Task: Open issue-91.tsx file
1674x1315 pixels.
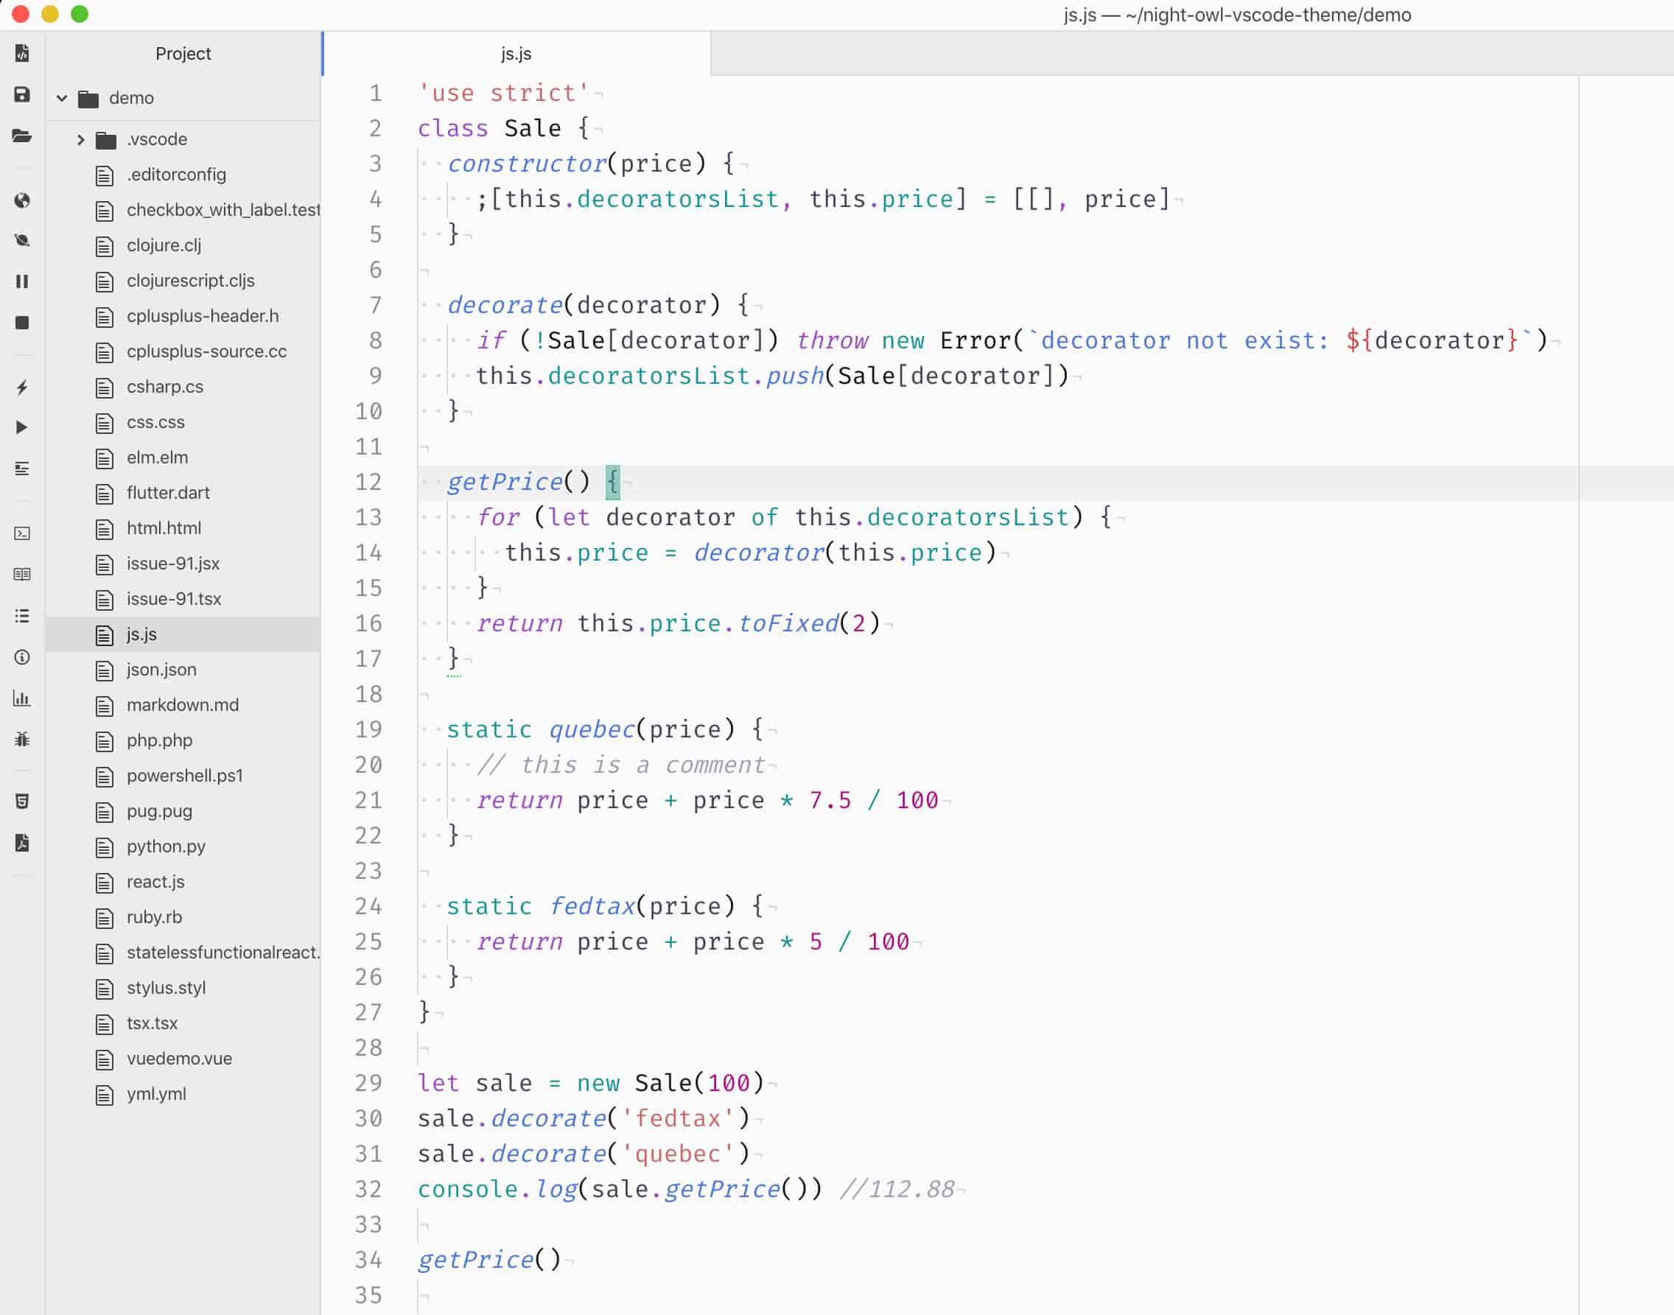Action: click(x=183, y=600)
